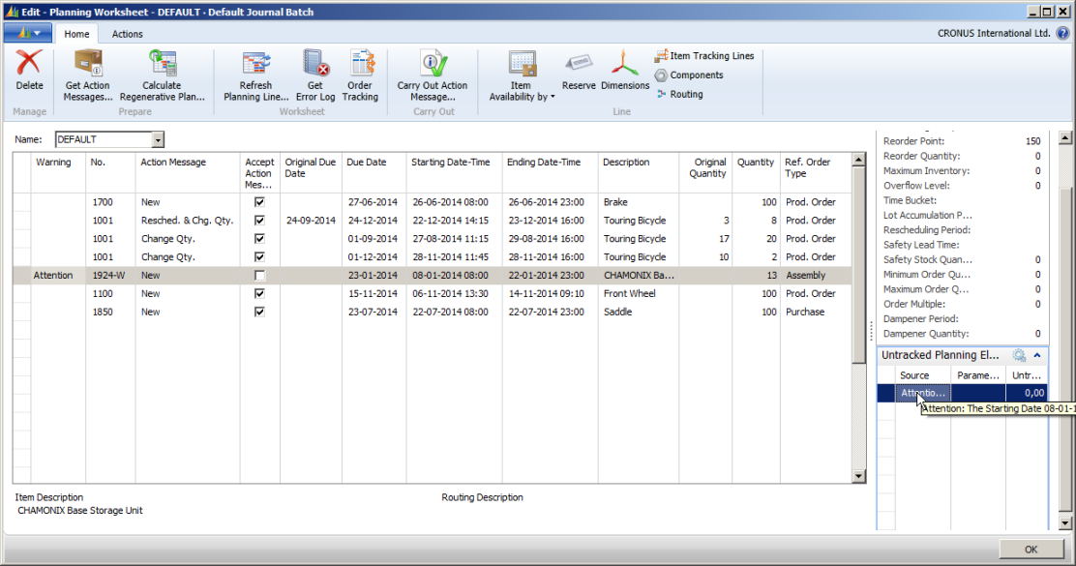The image size is (1076, 566).
Task: Click the OK button
Action: 1031,550
